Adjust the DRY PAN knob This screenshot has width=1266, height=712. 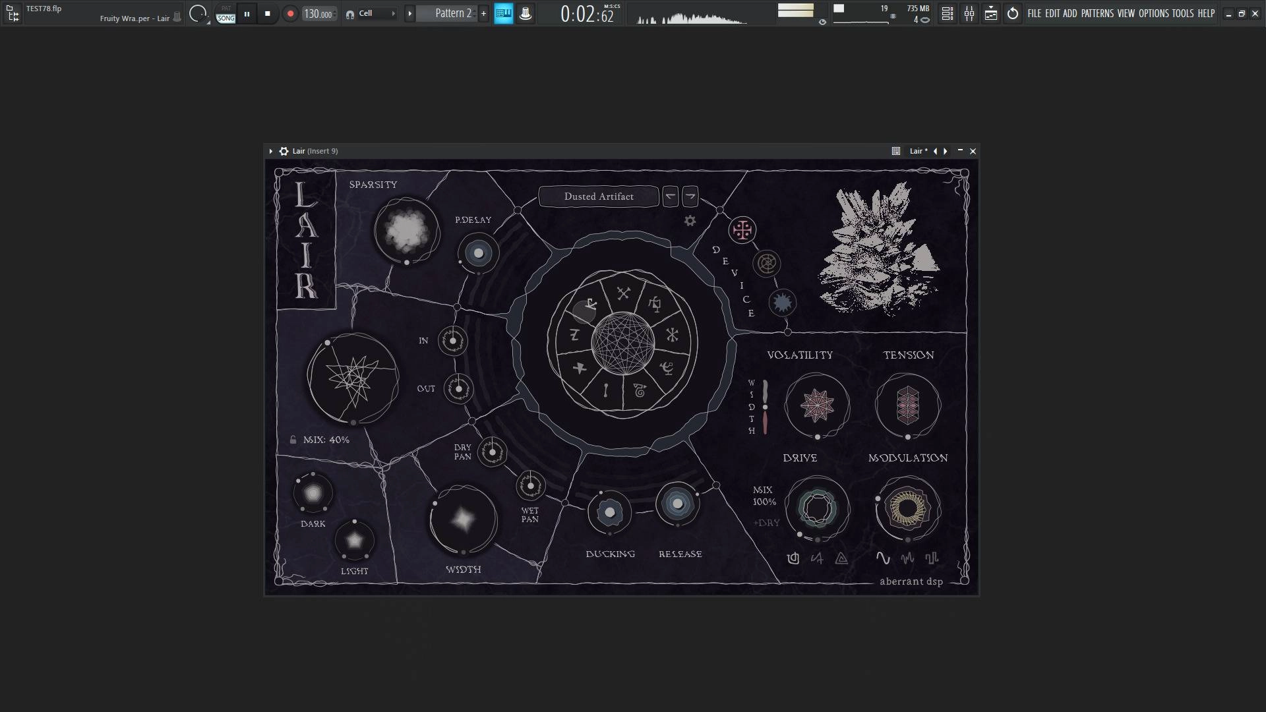click(492, 452)
